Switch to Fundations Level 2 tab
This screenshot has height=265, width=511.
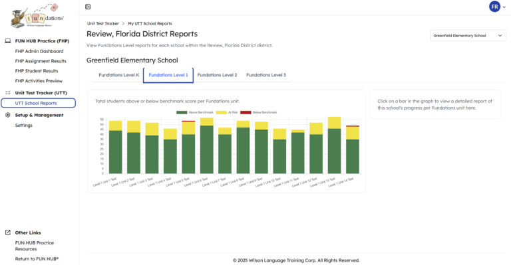pos(217,75)
